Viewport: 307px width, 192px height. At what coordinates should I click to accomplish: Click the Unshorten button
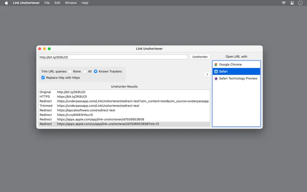tap(200, 57)
